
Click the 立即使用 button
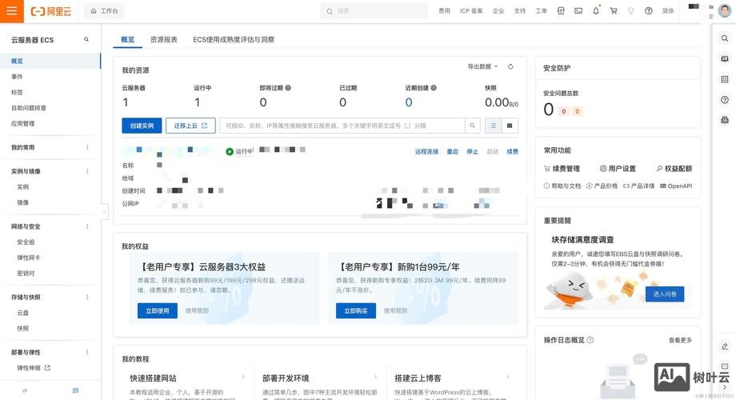[158, 310]
